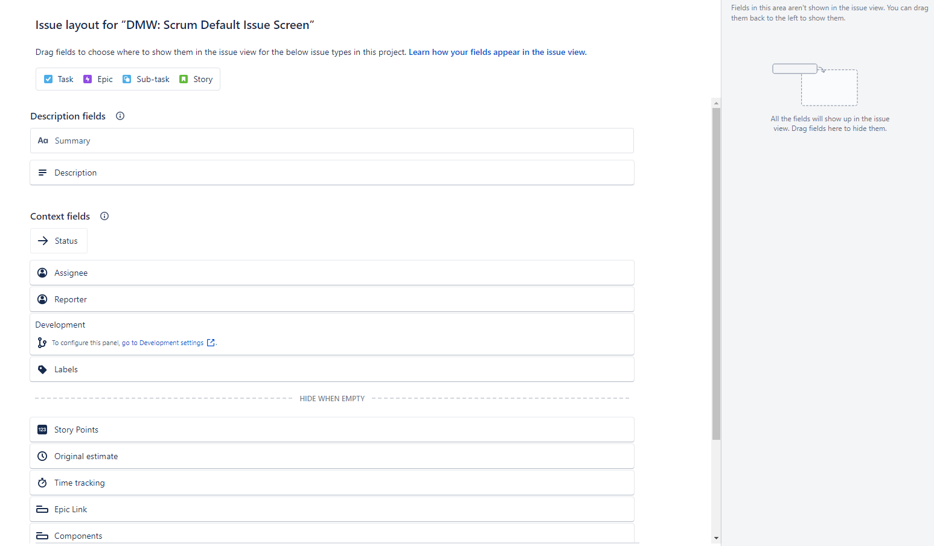Click the folder icon on Epic Link
Screen dimensions: 934x546
(x=42, y=509)
